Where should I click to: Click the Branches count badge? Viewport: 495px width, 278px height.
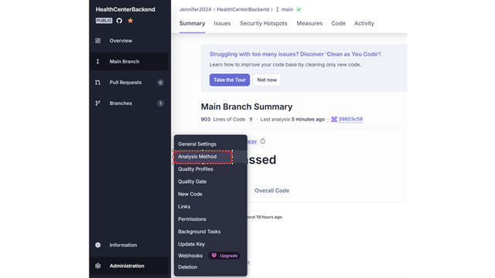coord(160,103)
